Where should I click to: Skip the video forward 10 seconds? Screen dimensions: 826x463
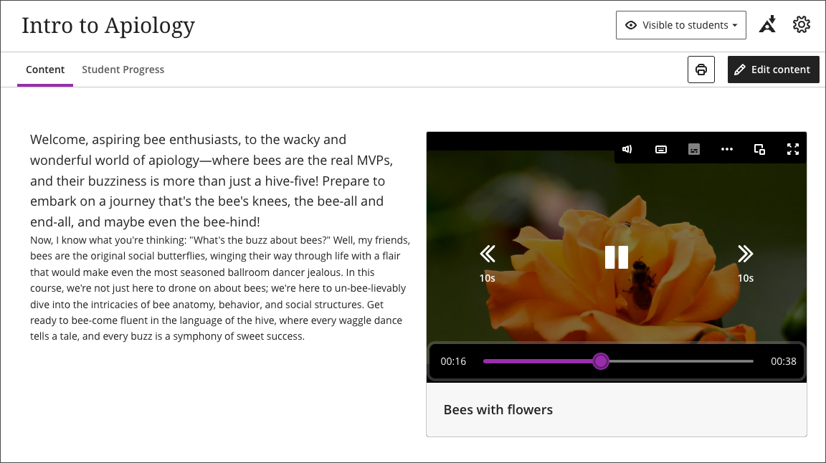[x=746, y=263]
